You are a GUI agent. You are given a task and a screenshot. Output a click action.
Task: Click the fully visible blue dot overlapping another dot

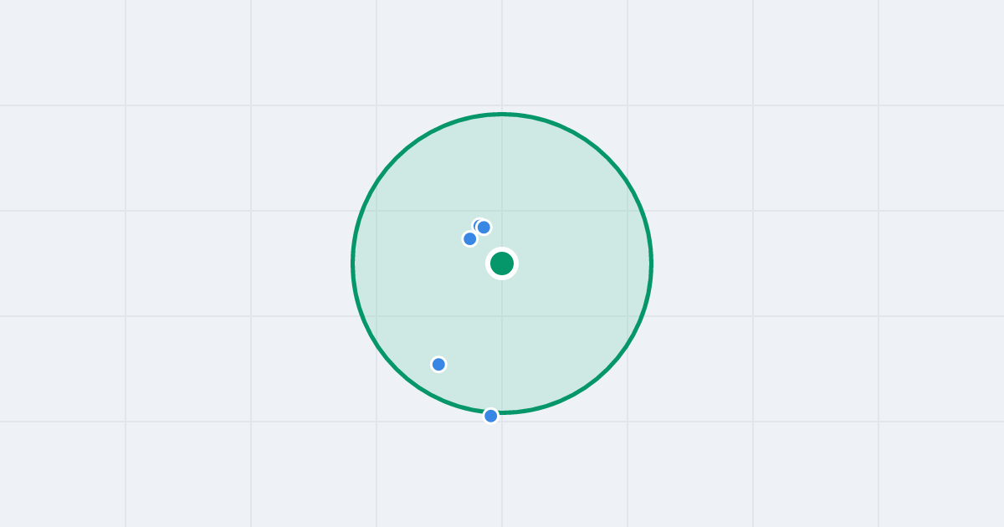[x=484, y=227]
